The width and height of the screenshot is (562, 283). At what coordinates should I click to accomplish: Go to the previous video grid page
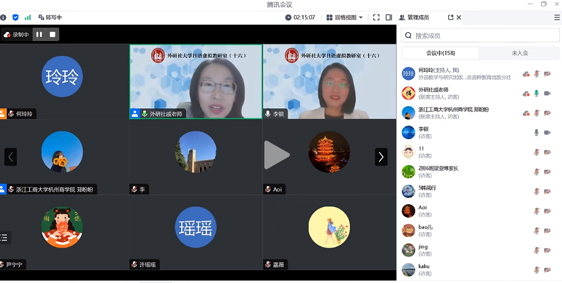click(11, 157)
